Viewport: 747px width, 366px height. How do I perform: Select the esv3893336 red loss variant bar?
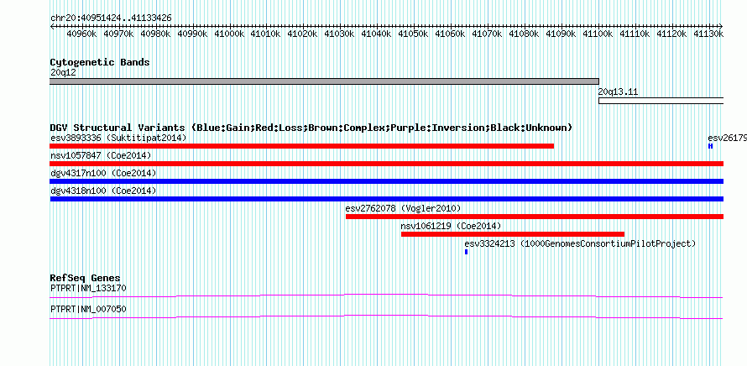click(x=301, y=146)
